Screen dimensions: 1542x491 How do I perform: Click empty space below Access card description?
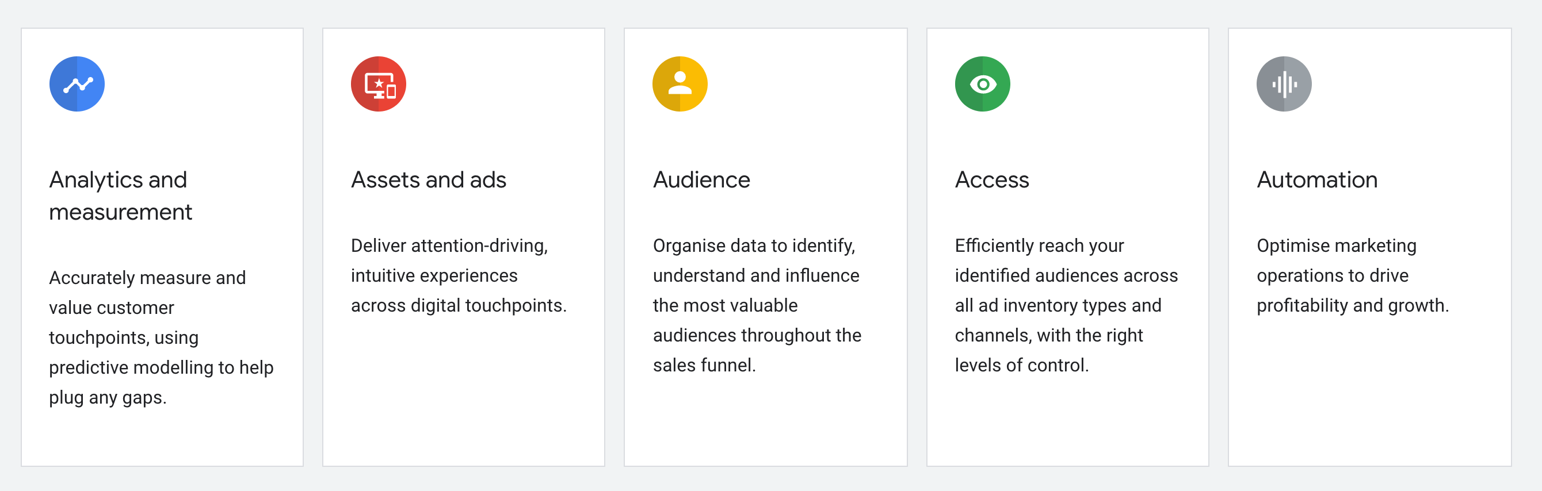(1067, 419)
